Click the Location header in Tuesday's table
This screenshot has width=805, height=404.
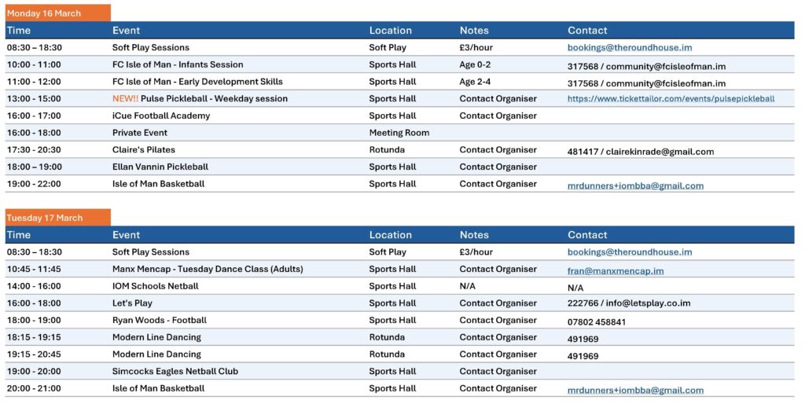pyautogui.click(x=390, y=235)
